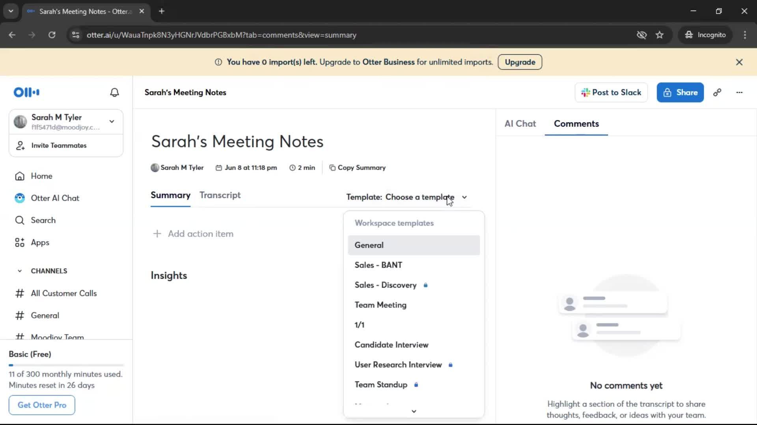
Task: Select the Sales - BANT template
Action: 414,265
